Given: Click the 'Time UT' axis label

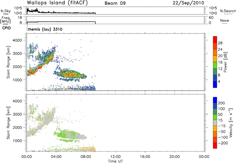Looking at the screenshot, I should 115,161.
